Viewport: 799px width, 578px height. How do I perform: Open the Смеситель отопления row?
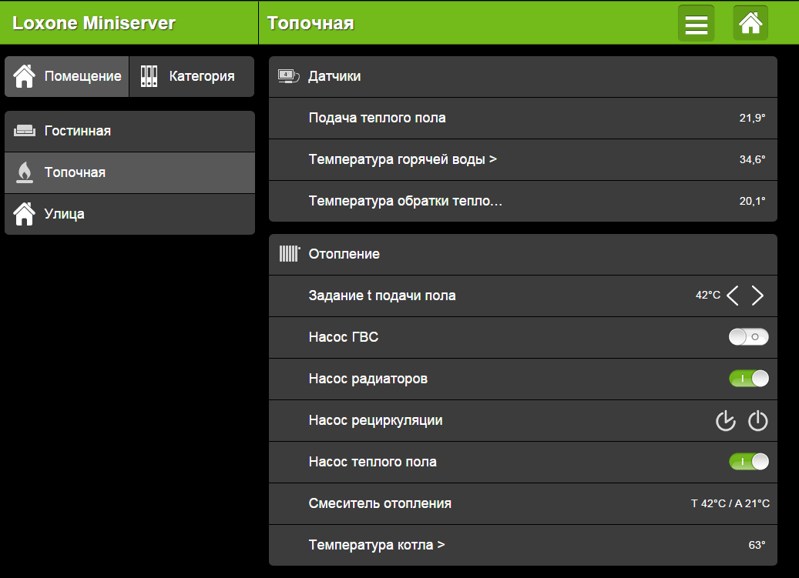tap(523, 503)
